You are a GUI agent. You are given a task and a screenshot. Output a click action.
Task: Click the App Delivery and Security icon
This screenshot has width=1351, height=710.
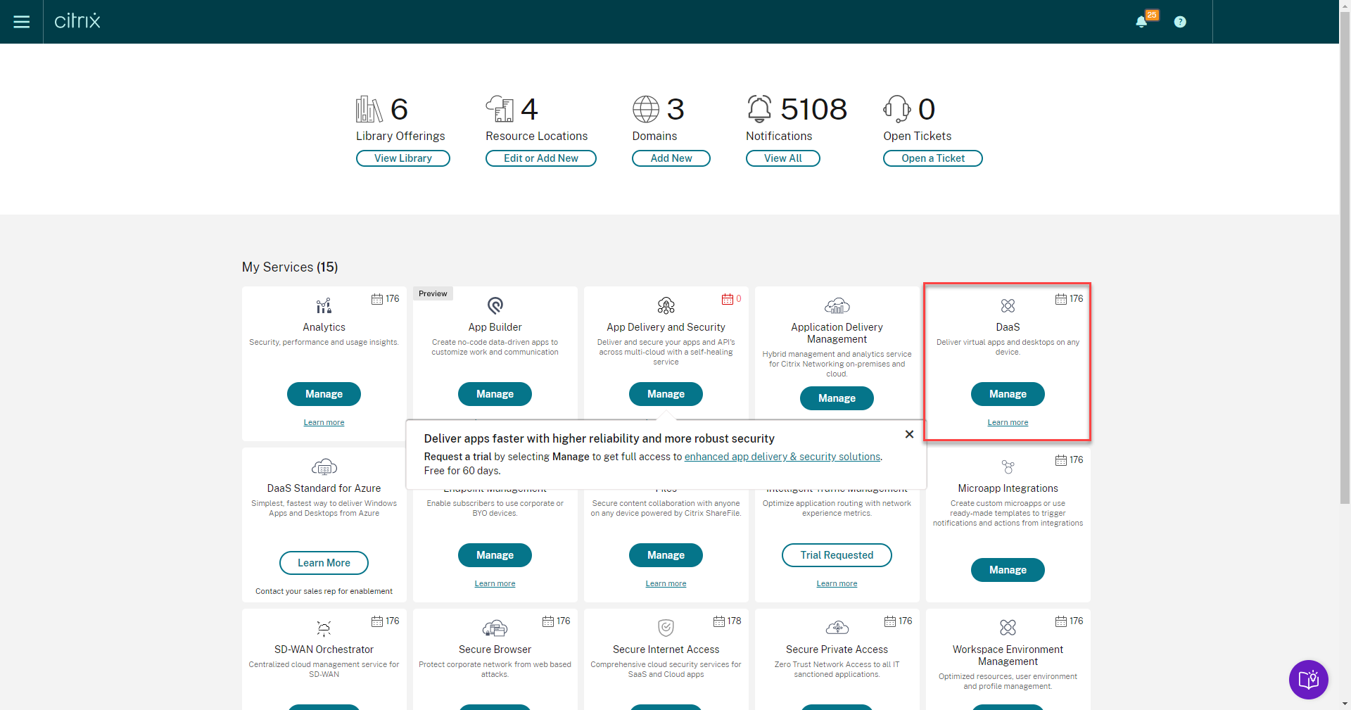(666, 305)
